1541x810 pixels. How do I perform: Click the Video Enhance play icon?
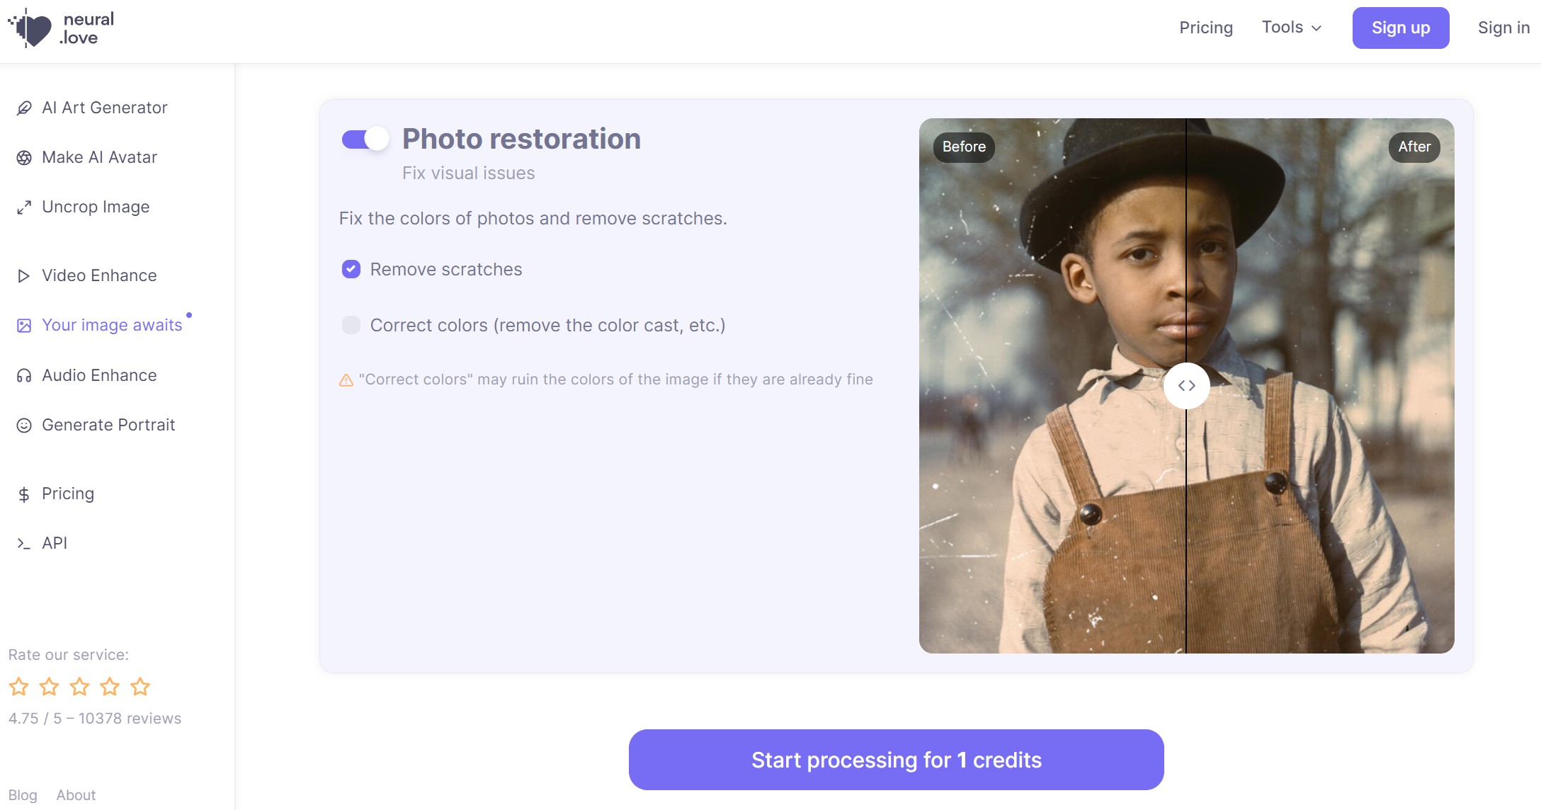(24, 276)
